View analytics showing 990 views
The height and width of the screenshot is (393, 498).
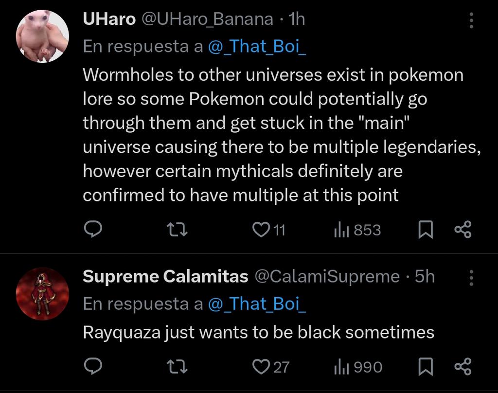(x=358, y=367)
